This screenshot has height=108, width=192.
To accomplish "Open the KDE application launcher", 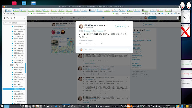I will [2, 106].
